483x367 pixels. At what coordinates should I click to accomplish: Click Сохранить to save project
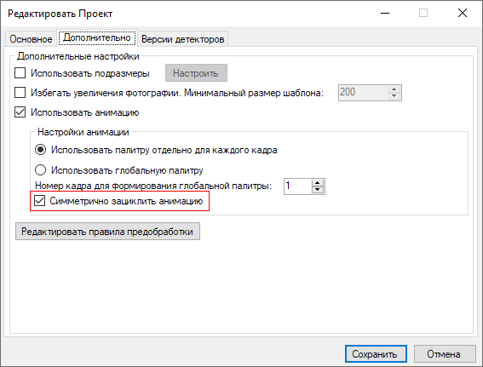click(x=376, y=353)
